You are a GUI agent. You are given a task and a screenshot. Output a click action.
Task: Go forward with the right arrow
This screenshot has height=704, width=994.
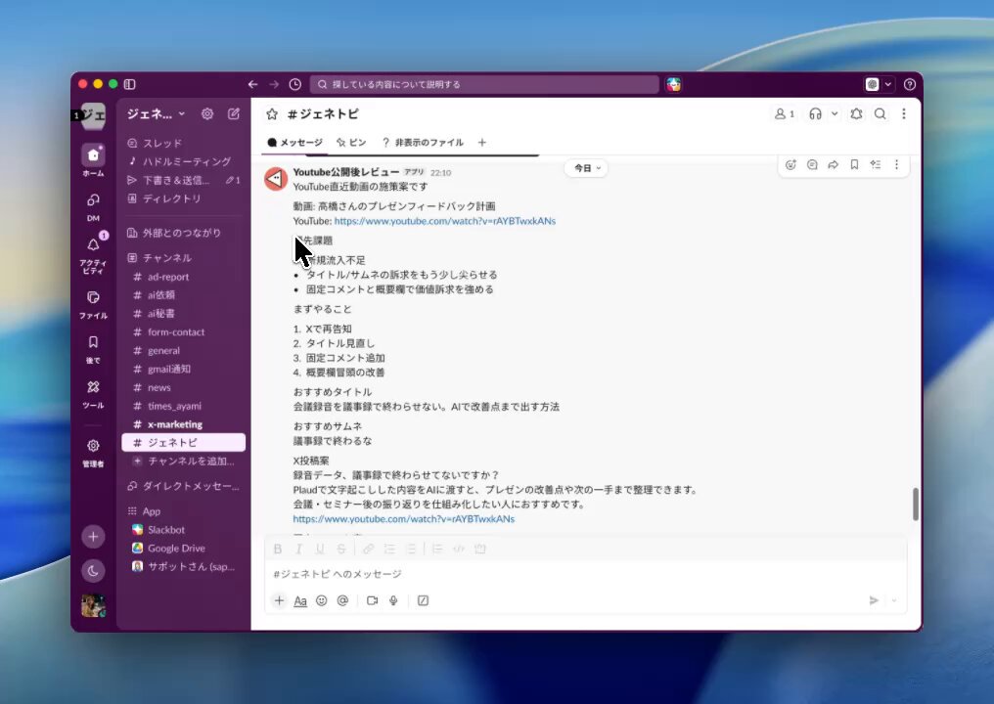click(274, 84)
